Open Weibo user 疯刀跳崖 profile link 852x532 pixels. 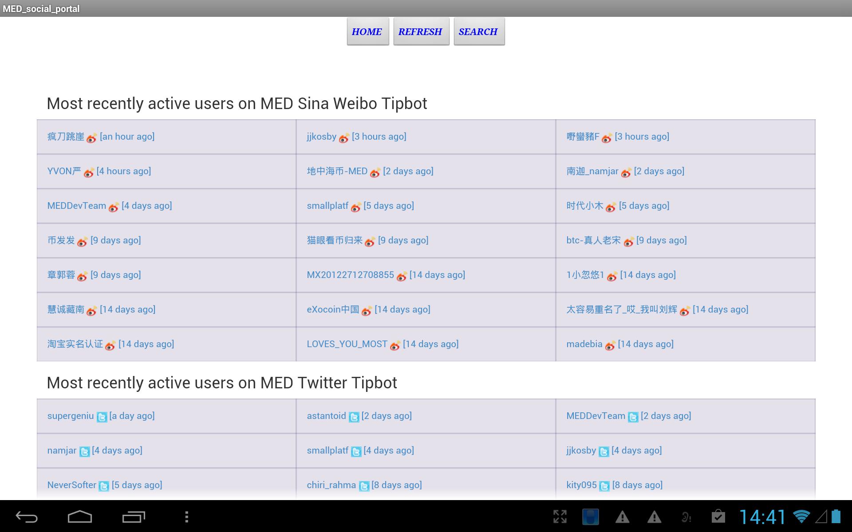pyautogui.click(x=66, y=137)
